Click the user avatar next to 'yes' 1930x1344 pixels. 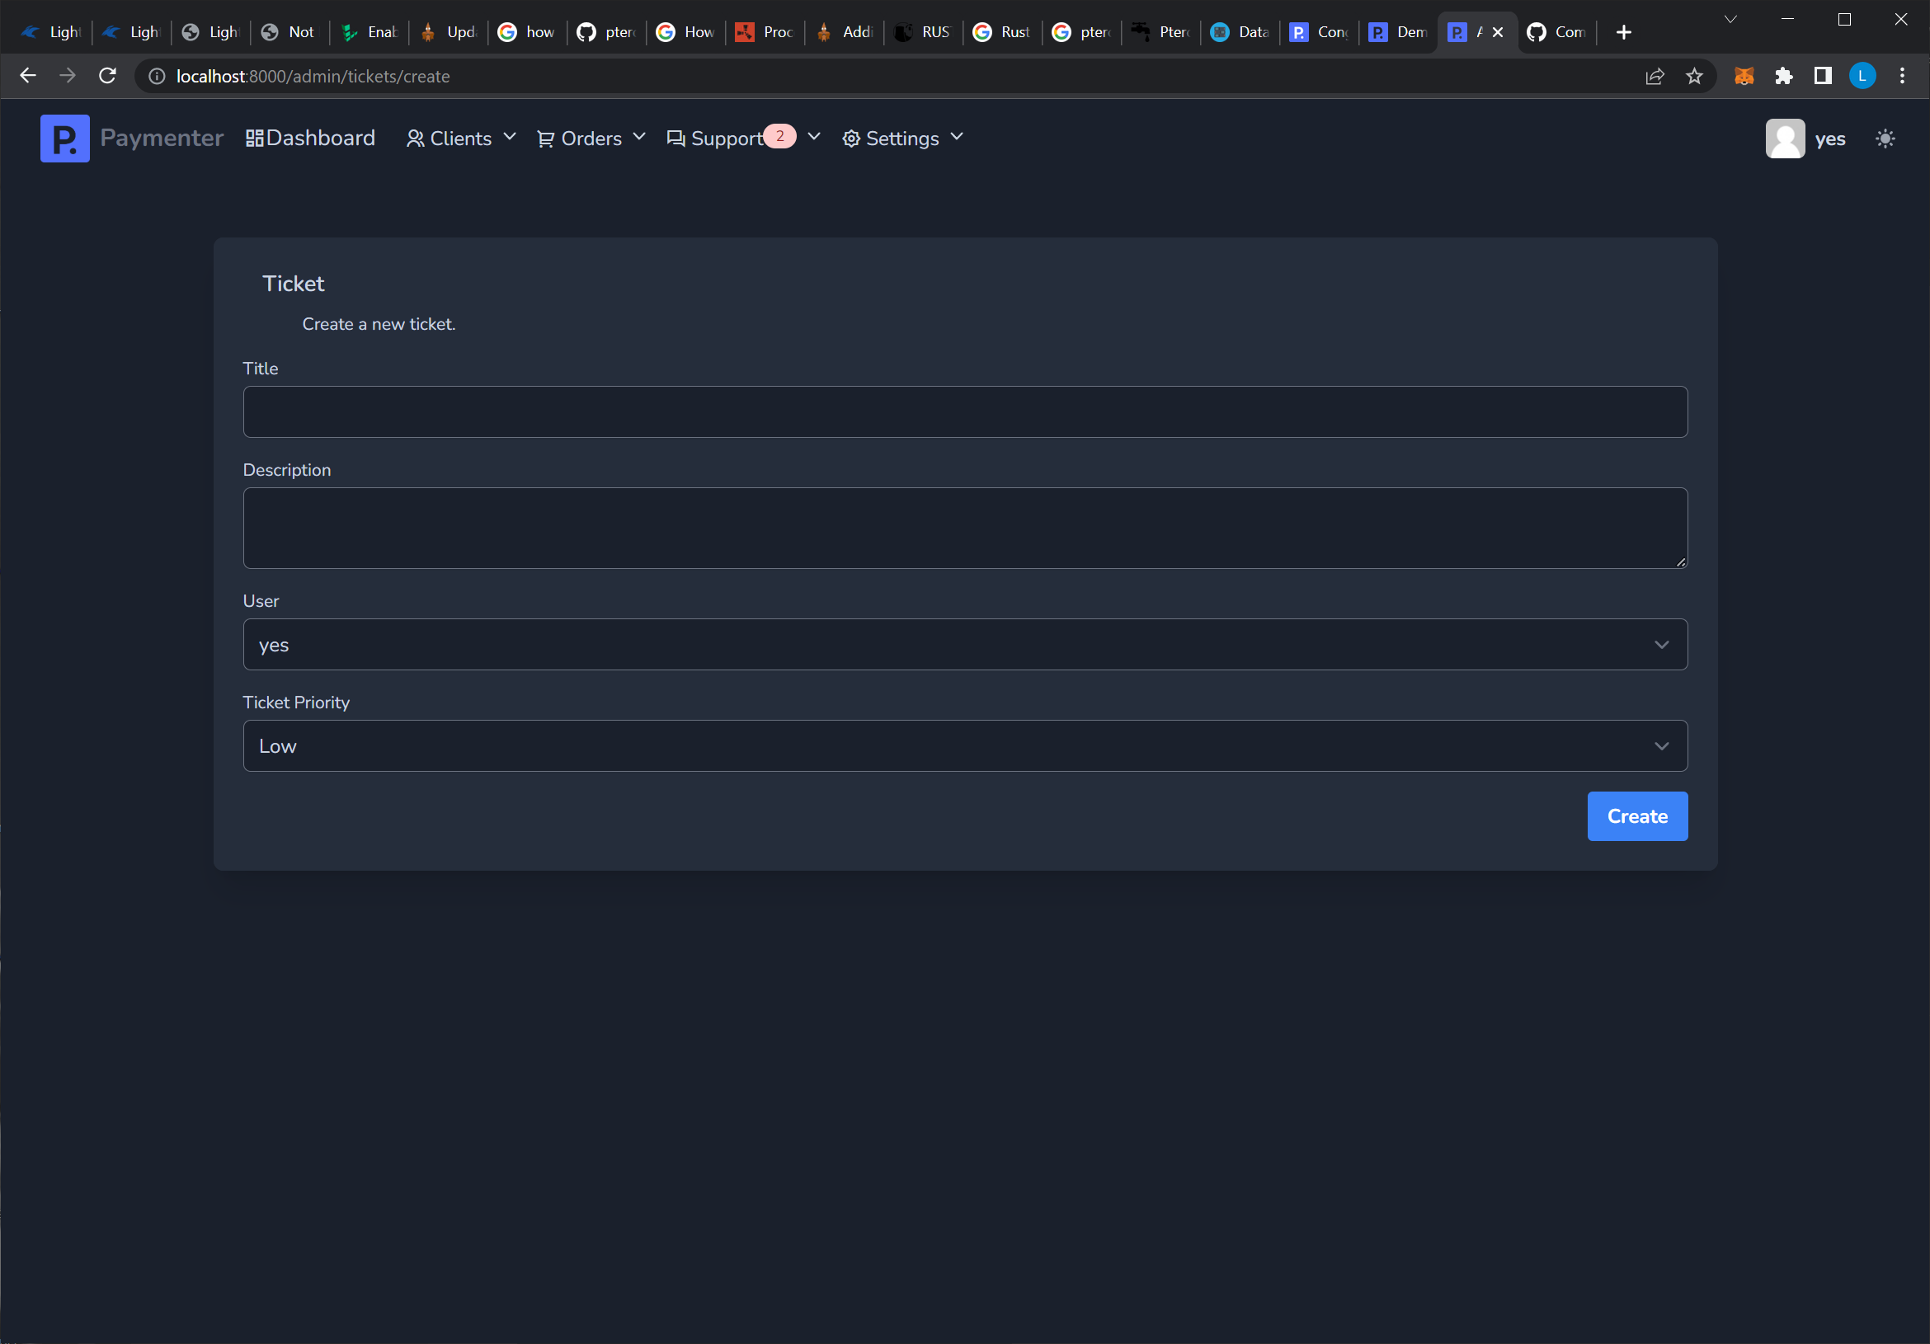[x=1786, y=138]
